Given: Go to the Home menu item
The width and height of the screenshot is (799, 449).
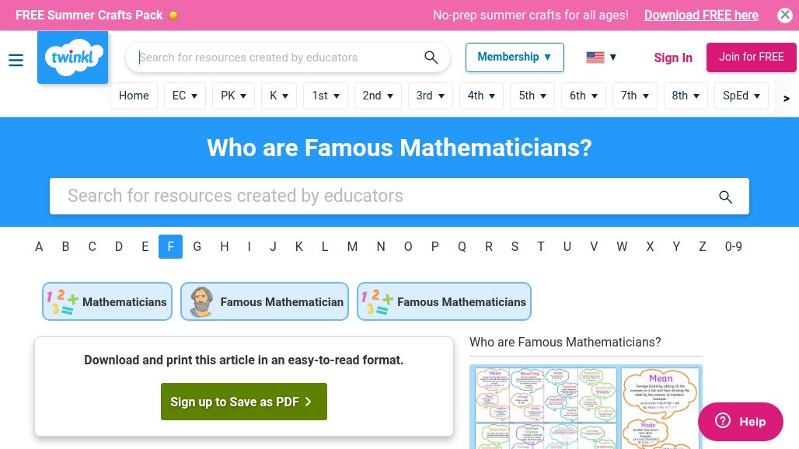Looking at the screenshot, I should [x=134, y=96].
